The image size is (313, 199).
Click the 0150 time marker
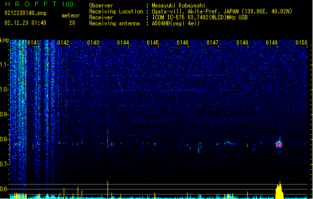[302, 43]
